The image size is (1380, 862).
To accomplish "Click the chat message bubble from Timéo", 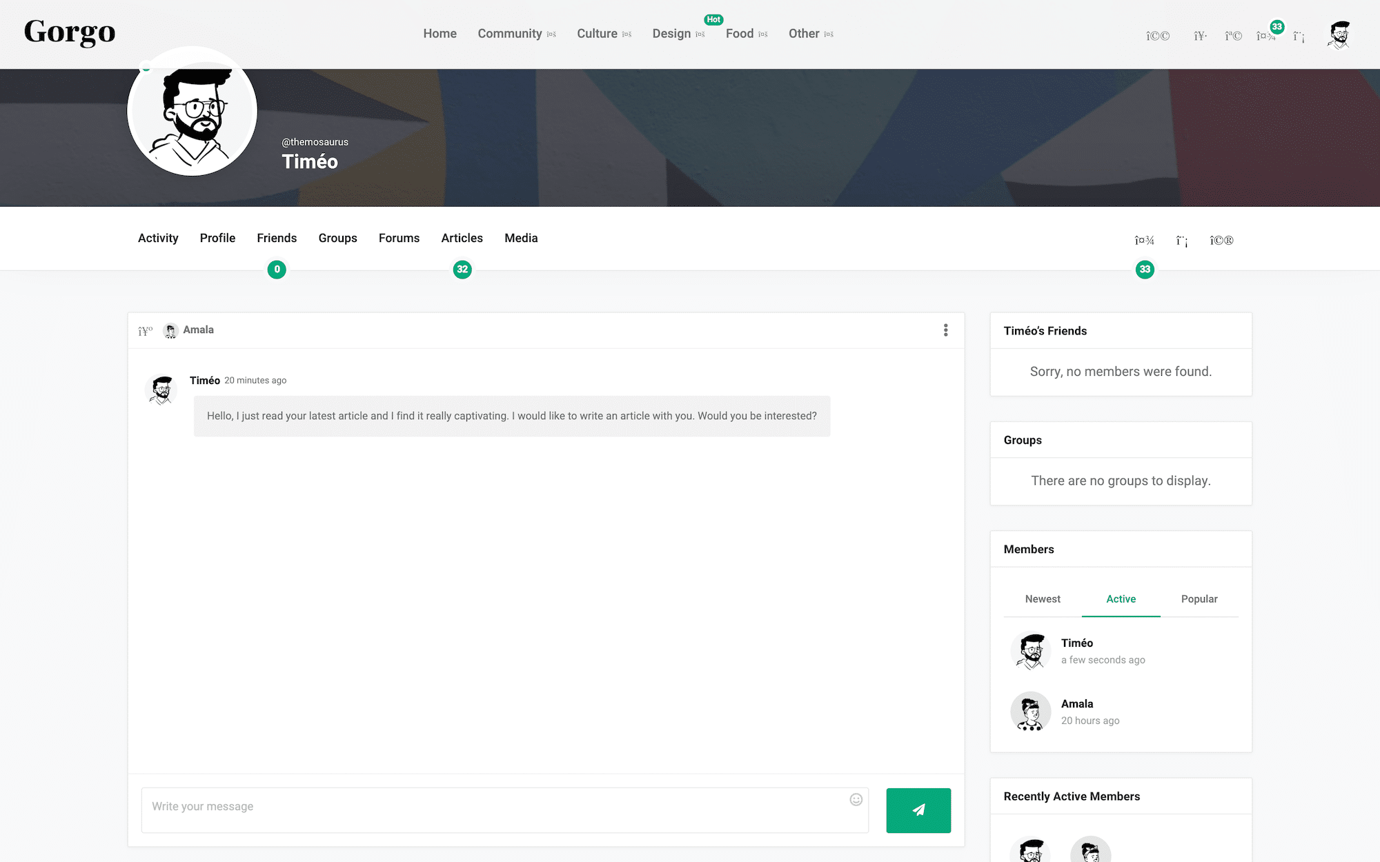I will pyautogui.click(x=512, y=417).
